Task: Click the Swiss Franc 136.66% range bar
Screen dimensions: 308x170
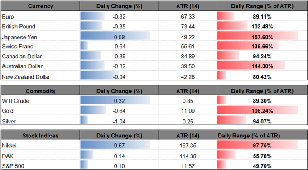Action: pos(248,47)
